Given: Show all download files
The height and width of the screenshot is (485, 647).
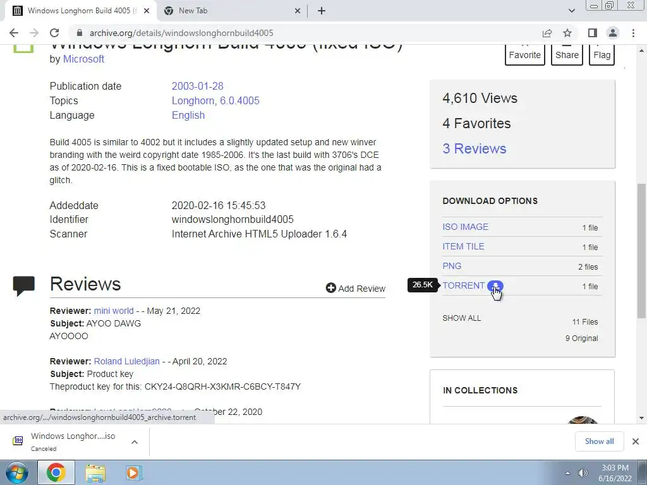Looking at the screenshot, I should 461,318.
